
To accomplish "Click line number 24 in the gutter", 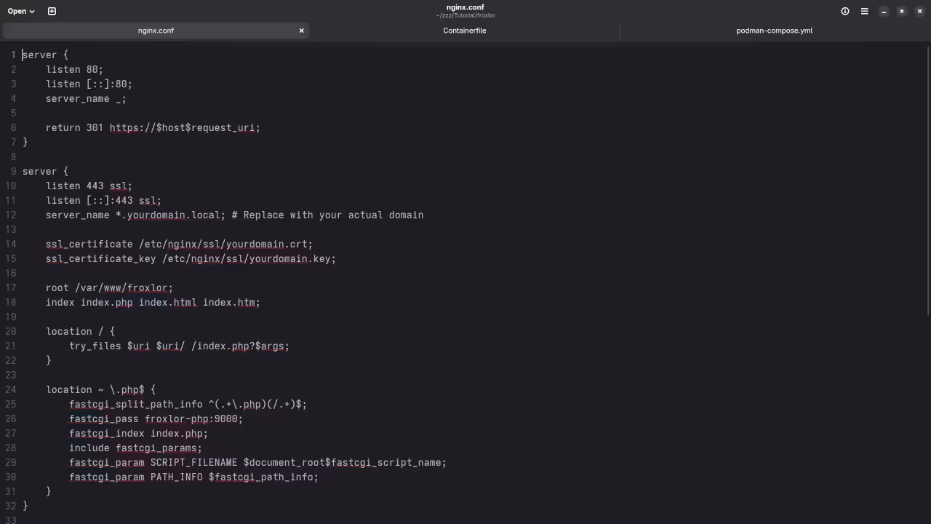I will click(11, 390).
